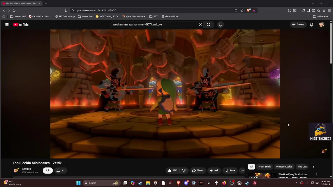The width and height of the screenshot is (333, 187).
Task: Open the YouTube guide hamburger menu
Action: coord(7,25)
